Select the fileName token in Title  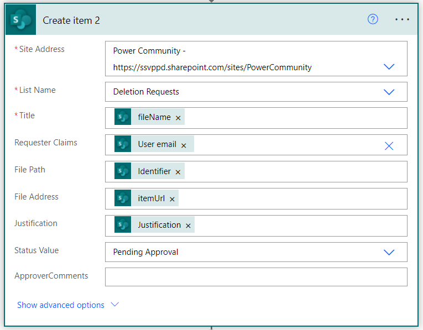tap(149, 117)
